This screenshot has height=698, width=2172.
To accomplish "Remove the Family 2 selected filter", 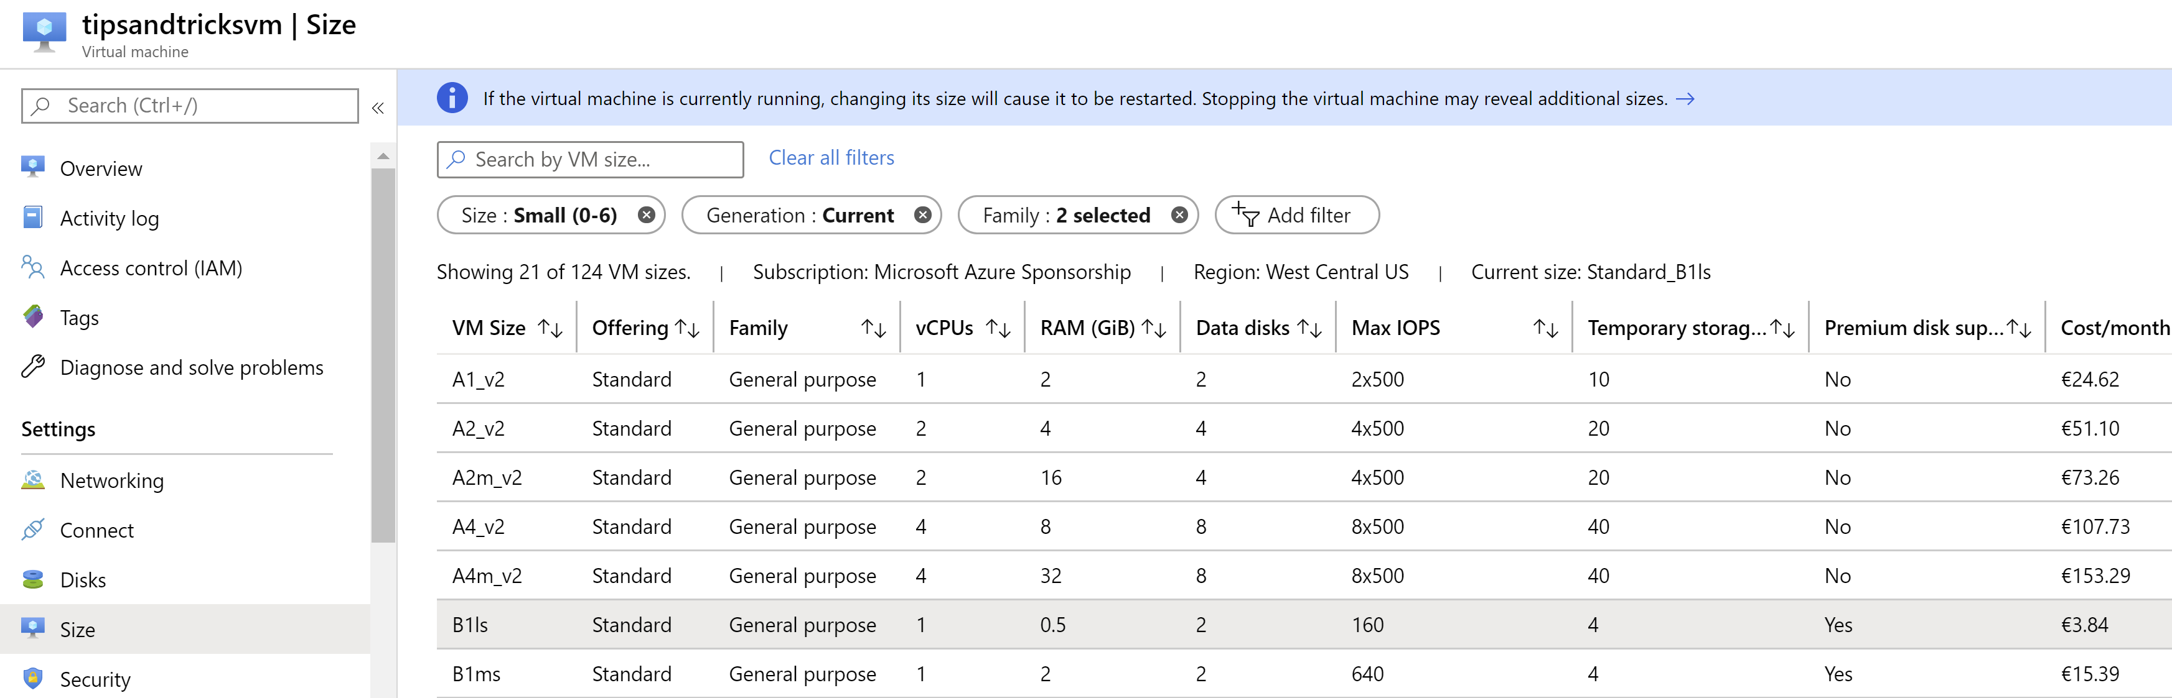I will (1179, 214).
